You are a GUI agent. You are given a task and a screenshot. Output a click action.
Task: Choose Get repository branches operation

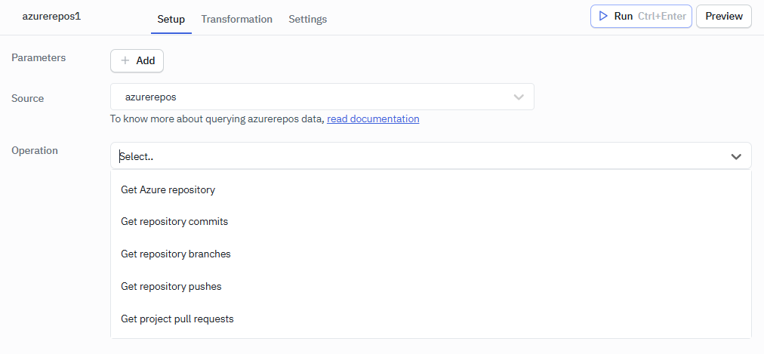(x=431, y=254)
